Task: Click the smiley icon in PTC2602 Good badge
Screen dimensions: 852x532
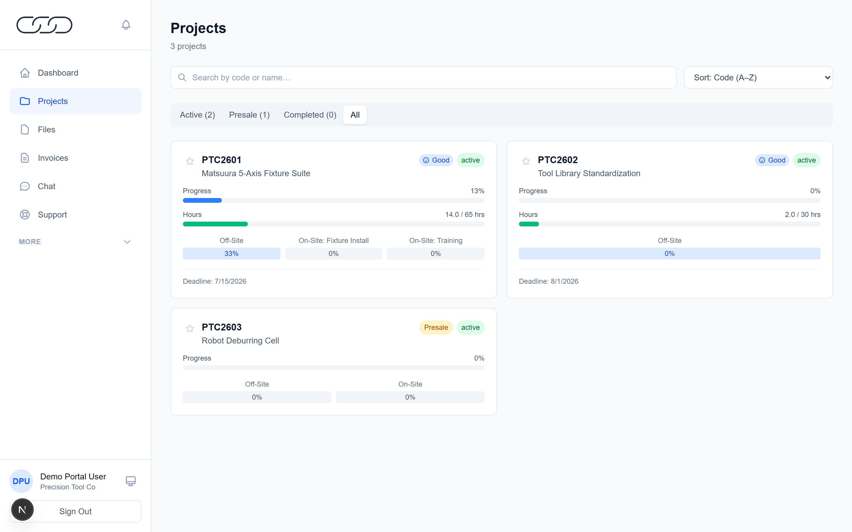Action: 762,160
